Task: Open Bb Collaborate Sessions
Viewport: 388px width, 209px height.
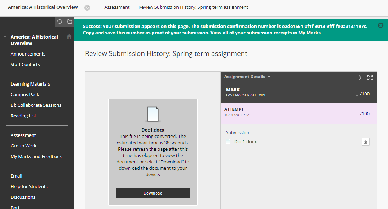Action: tap(36, 105)
